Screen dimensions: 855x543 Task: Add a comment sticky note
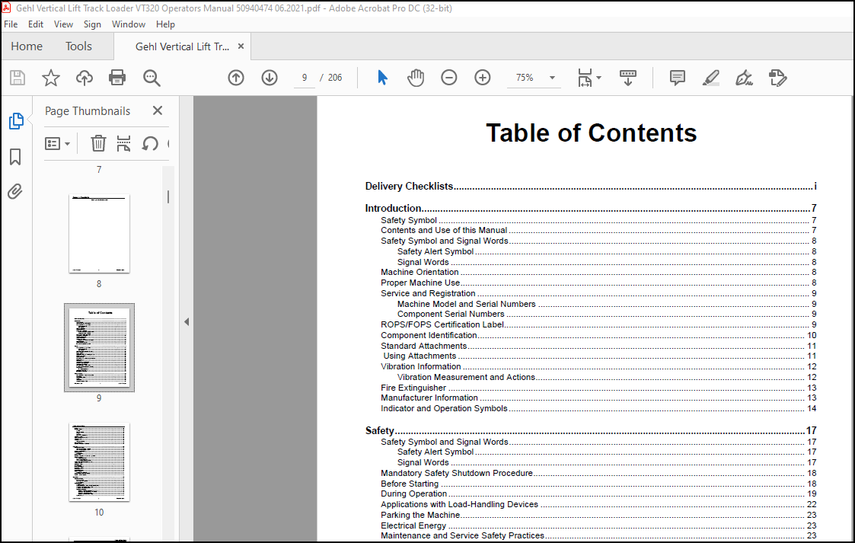click(678, 78)
